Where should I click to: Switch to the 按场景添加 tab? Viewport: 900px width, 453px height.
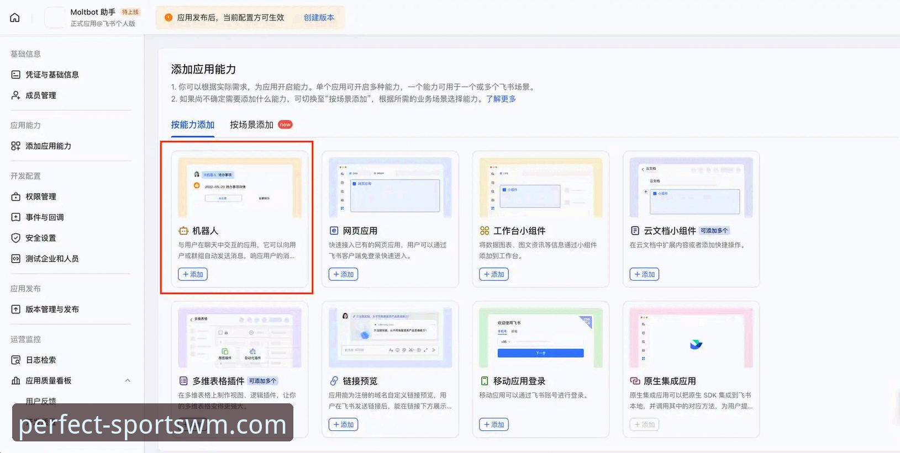click(252, 125)
